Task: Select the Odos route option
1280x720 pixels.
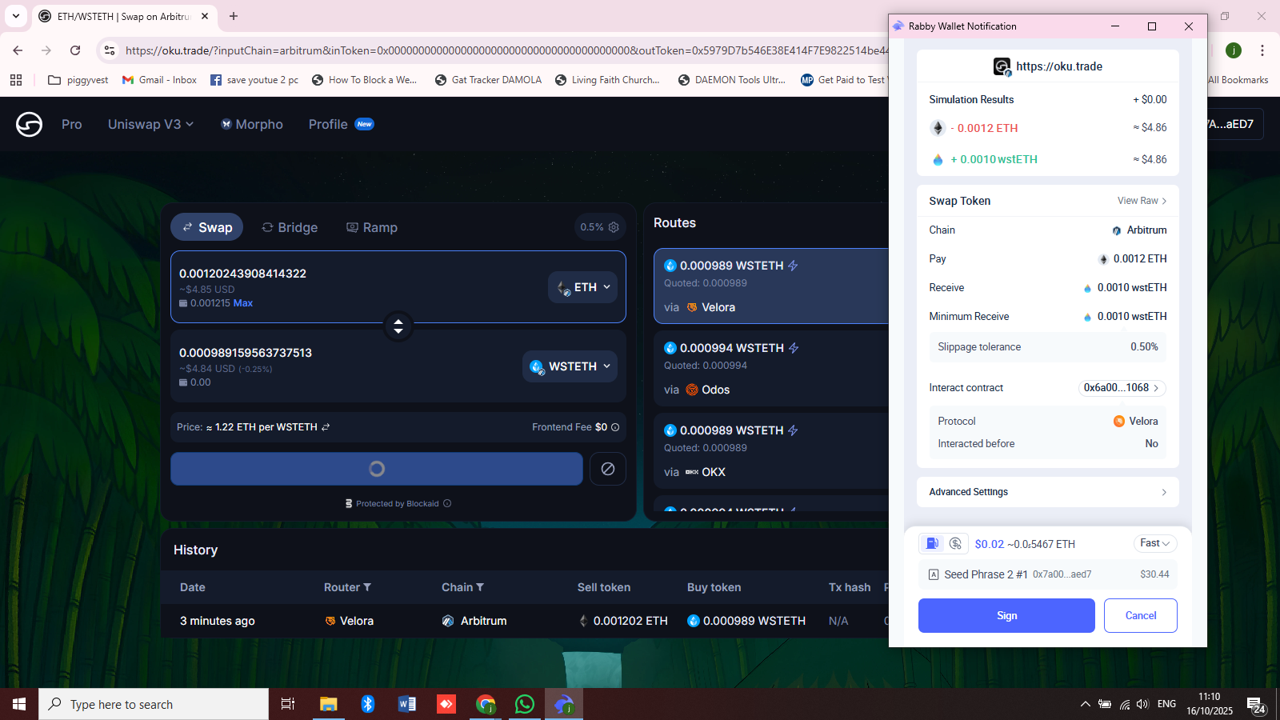Action: point(770,369)
